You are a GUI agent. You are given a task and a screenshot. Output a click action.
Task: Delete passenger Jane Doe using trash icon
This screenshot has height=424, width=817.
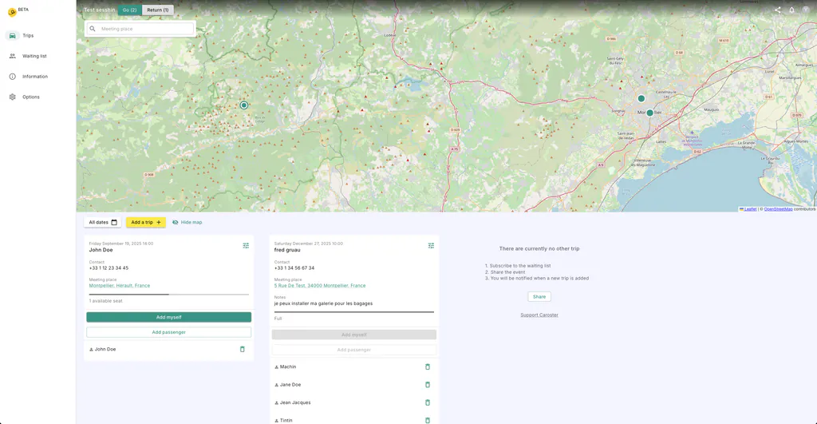click(427, 385)
